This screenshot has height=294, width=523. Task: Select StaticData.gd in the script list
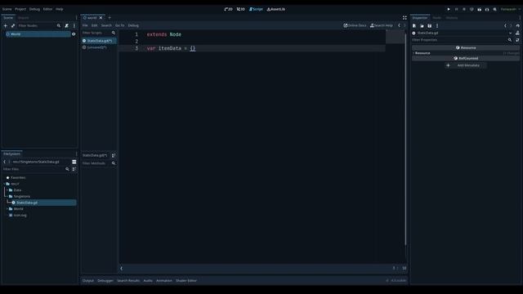coord(99,41)
